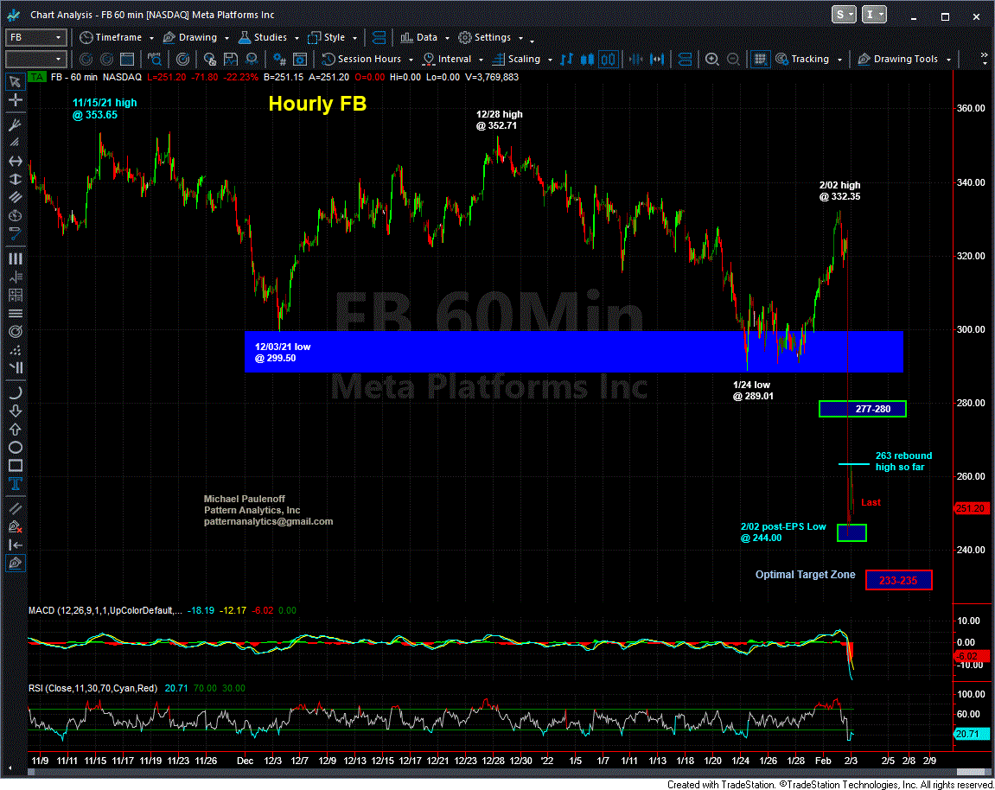The height and width of the screenshot is (790, 995).
Task: Expand the Studies dropdown arrow
Action: click(297, 38)
